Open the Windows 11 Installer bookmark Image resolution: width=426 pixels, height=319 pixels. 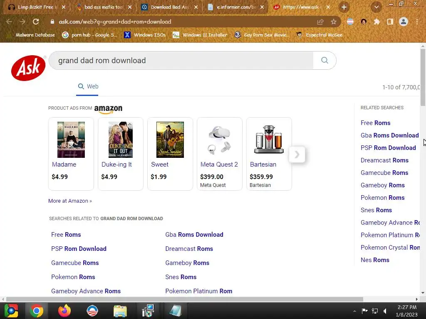coord(200,35)
